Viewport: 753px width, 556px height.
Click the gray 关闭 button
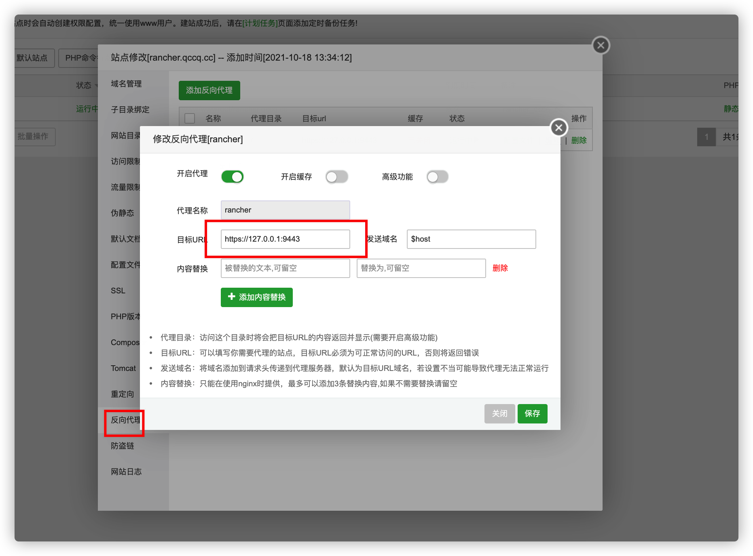pos(500,414)
